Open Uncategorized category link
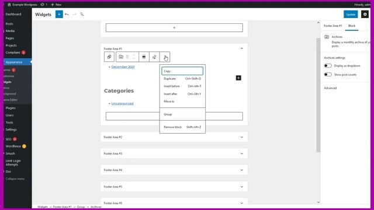 pos(122,104)
